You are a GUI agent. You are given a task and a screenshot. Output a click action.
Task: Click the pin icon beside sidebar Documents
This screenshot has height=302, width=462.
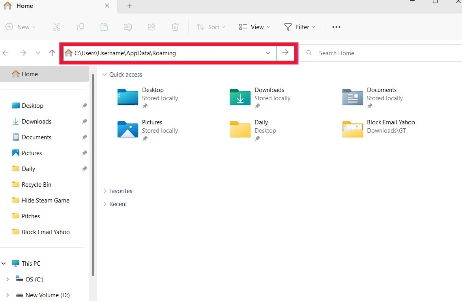point(84,137)
